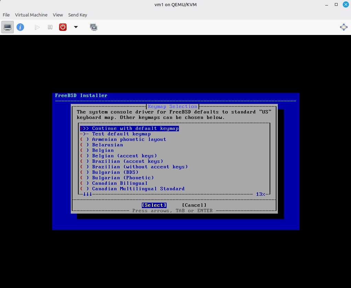Screen dimensions: 351x288
Task: Open virtual hardware details info icon
Action: 20,27
